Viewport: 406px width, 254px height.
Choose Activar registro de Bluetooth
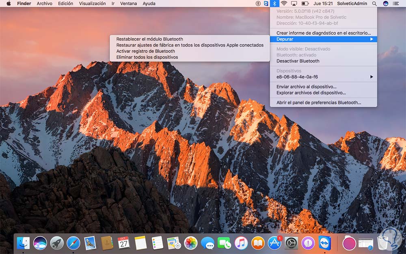(x=190, y=51)
